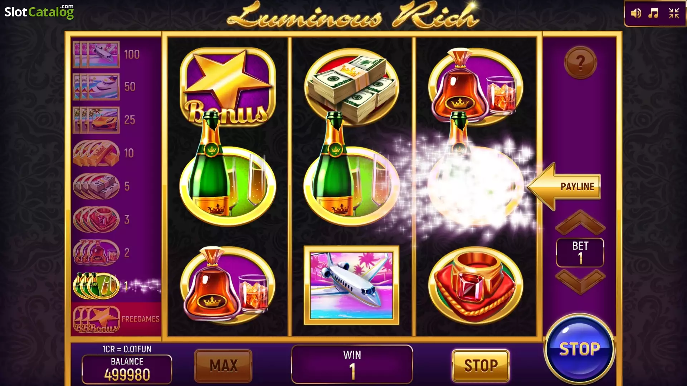This screenshot has width=687, height=386.
Task: Select the MAX bet button
Action: pos(223,366)
